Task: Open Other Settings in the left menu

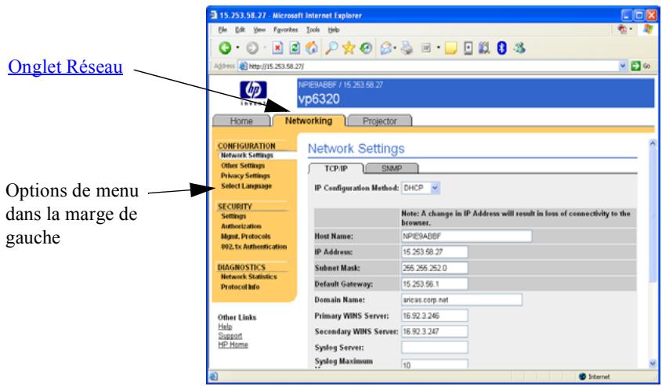Action: [243, 165]
